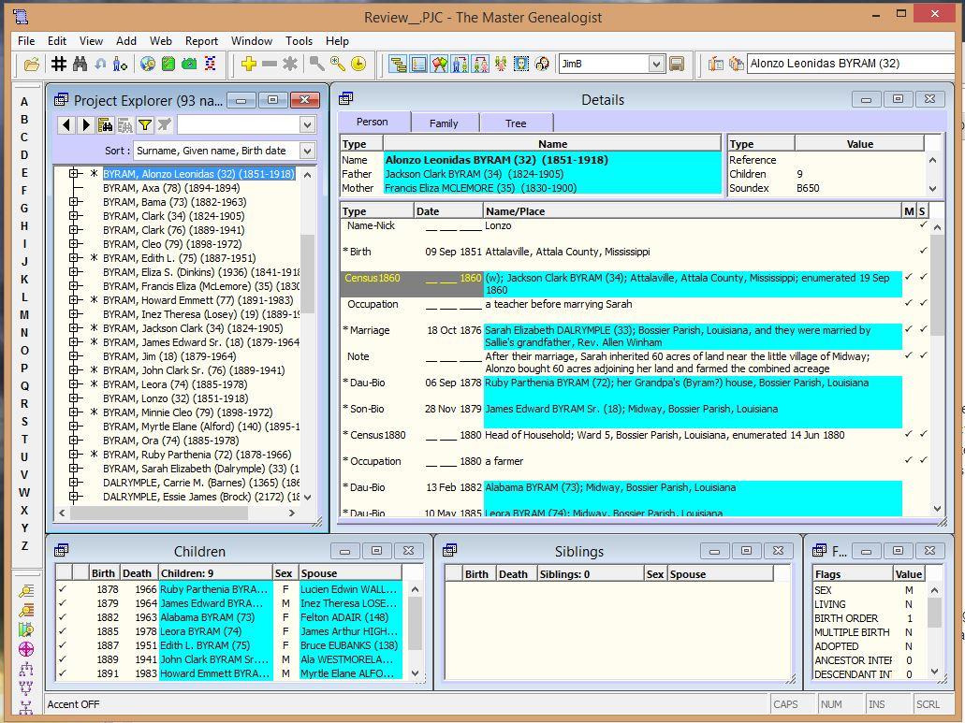The image size is (965, 723).
Task: Click the yellow clock icon
Action: point(358,64)
